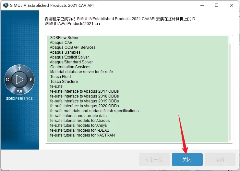The image size is (240, 171).
Task: Select the Cosimulation Services row
Action: [70, 67]
